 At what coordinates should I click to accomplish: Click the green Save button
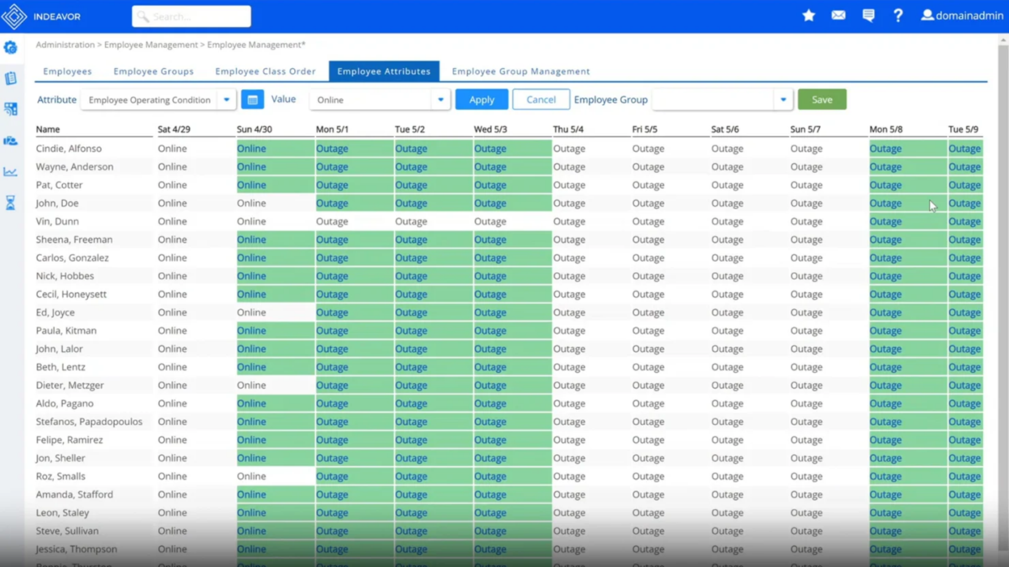click(x=822, y=99)
